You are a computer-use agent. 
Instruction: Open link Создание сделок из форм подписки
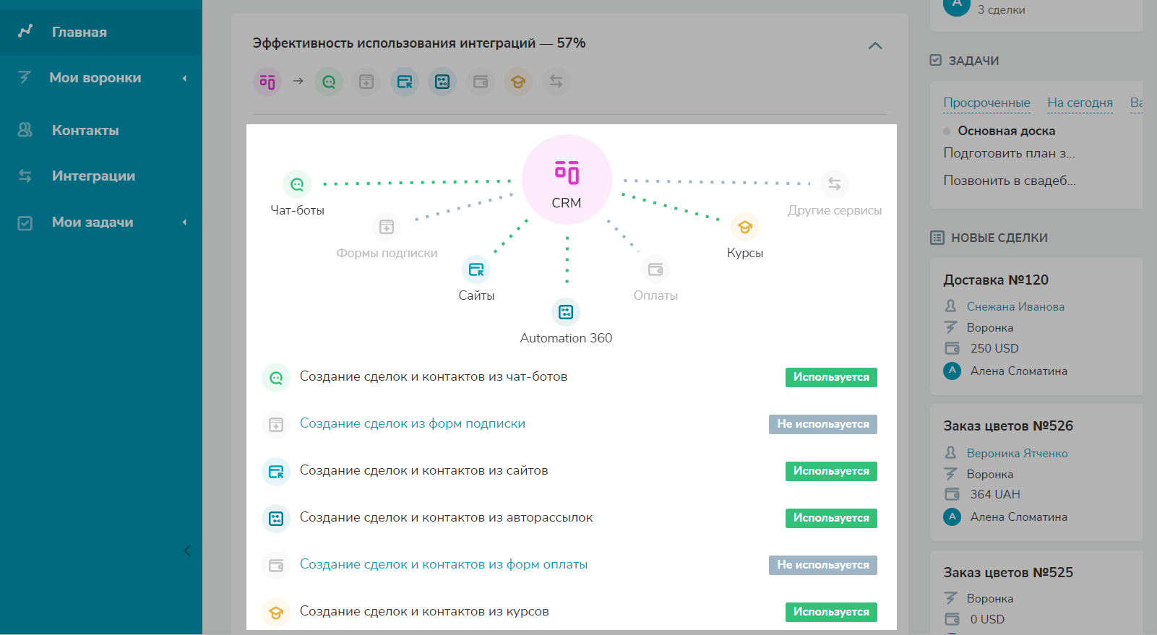412,423
